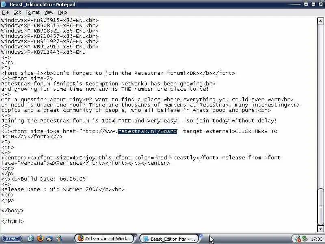Image resolution: width=325 pixels, height=244 pixels.
Task: Click the line Don't forget to join
Action: [x=118, y=73]
